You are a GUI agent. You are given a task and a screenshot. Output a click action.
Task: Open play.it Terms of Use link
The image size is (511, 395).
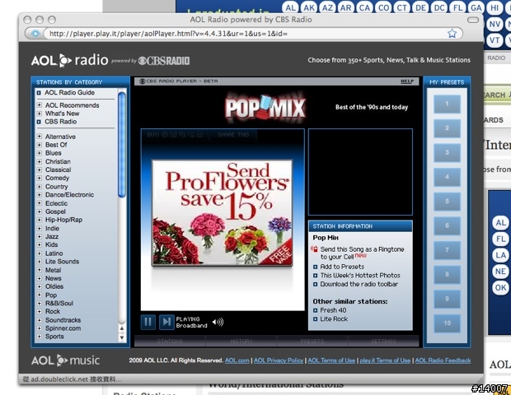(x=385, y=360)
